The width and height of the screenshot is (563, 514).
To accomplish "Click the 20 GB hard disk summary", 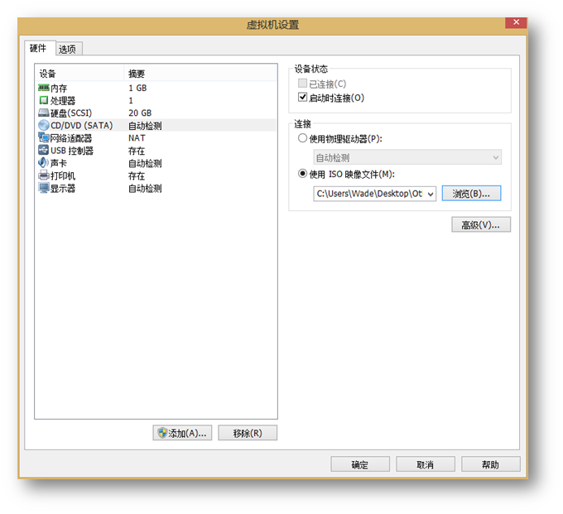I will click(x=140, y=113).
